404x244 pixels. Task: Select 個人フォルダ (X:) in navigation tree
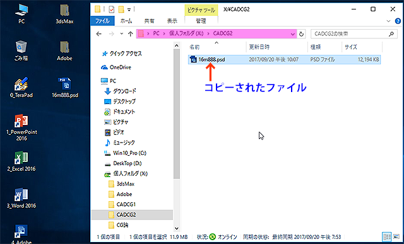[126, 174]
